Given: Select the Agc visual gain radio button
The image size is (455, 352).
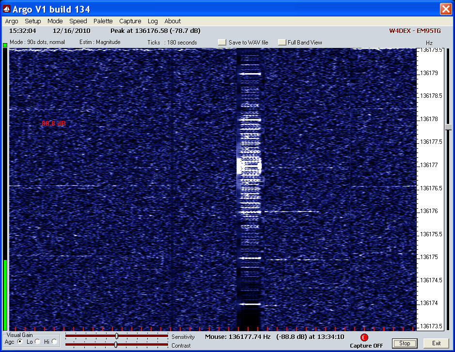Looking at the screenshot, I should [20, 341].
